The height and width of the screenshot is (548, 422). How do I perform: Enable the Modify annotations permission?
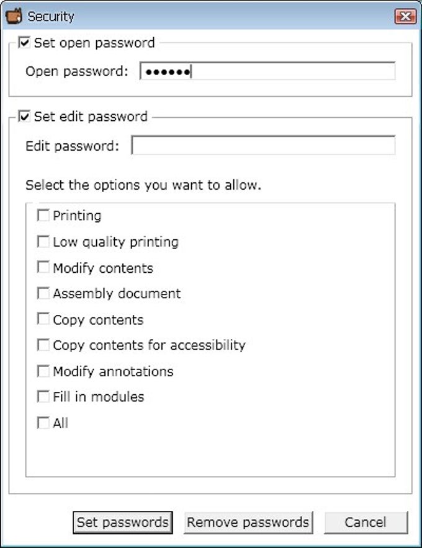43,371
